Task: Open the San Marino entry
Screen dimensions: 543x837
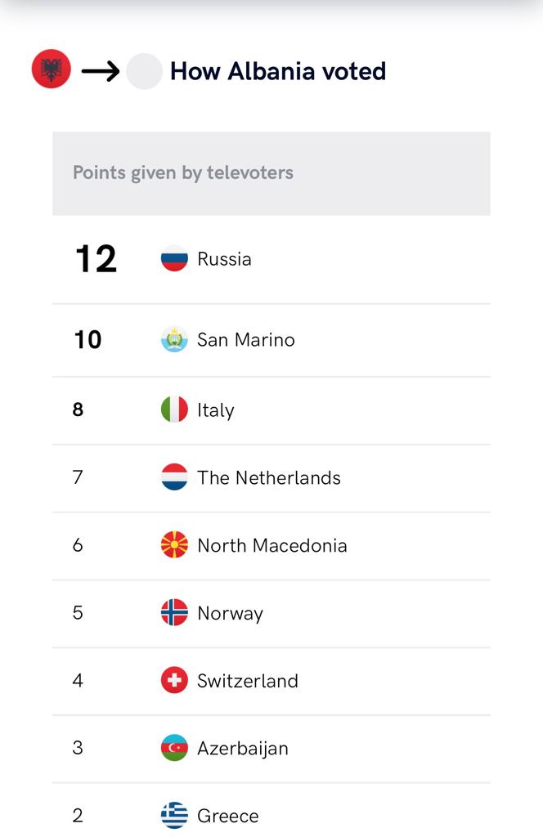Action: 271,340
